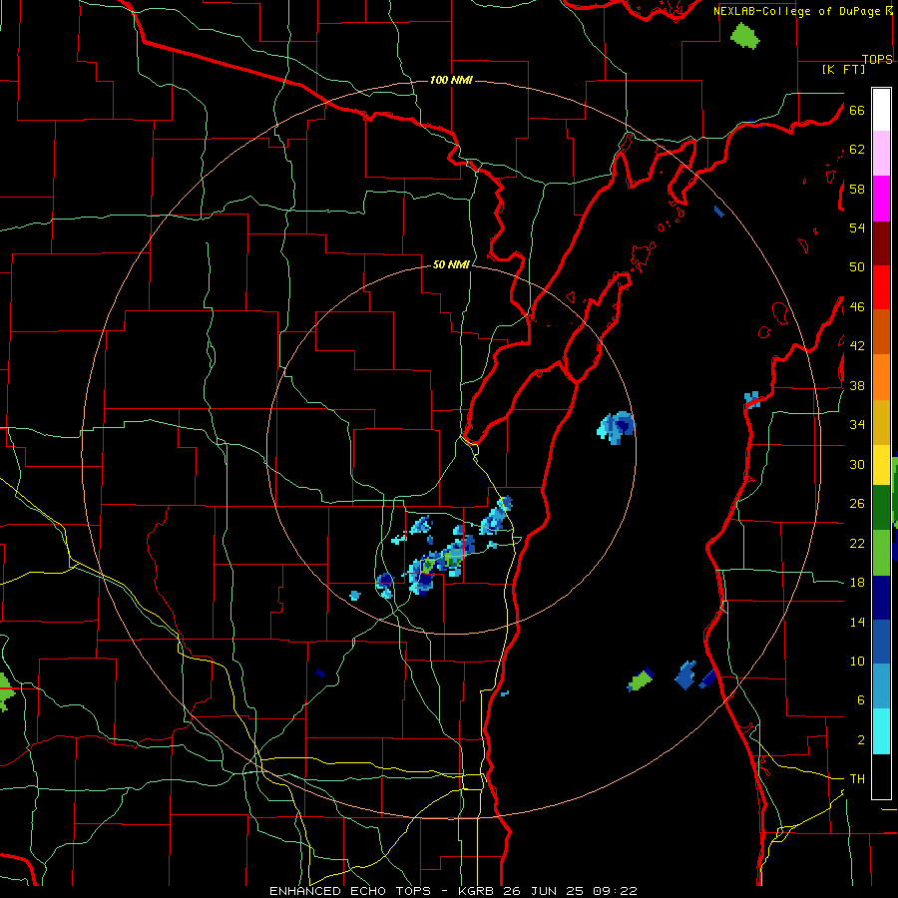Click the TOPS legend heading
This screenshot has width=898, height=898.
tap(877, 59)
